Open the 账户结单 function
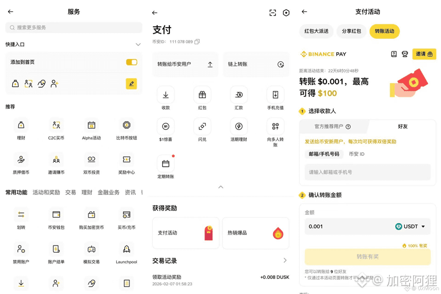This screenshot has width=441, height=294. pyautogui.click(x=56, y=253)
